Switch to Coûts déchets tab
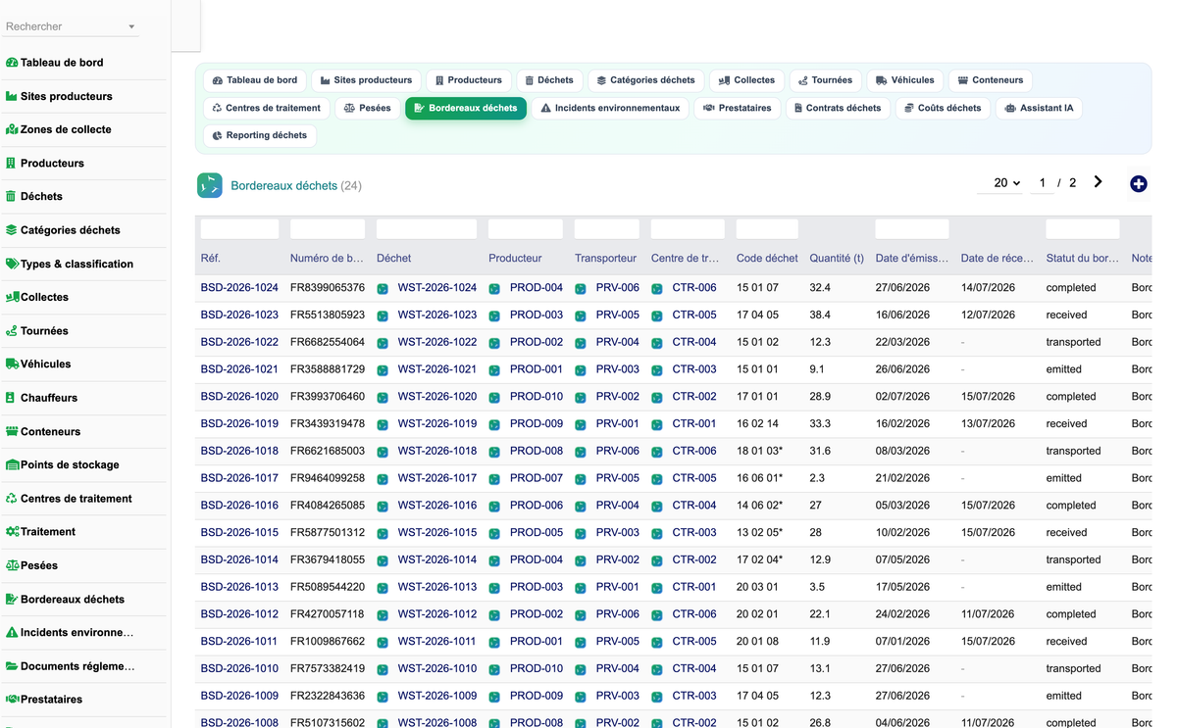The height and width of the screenshot is (728, 1177). coord(943,108)
